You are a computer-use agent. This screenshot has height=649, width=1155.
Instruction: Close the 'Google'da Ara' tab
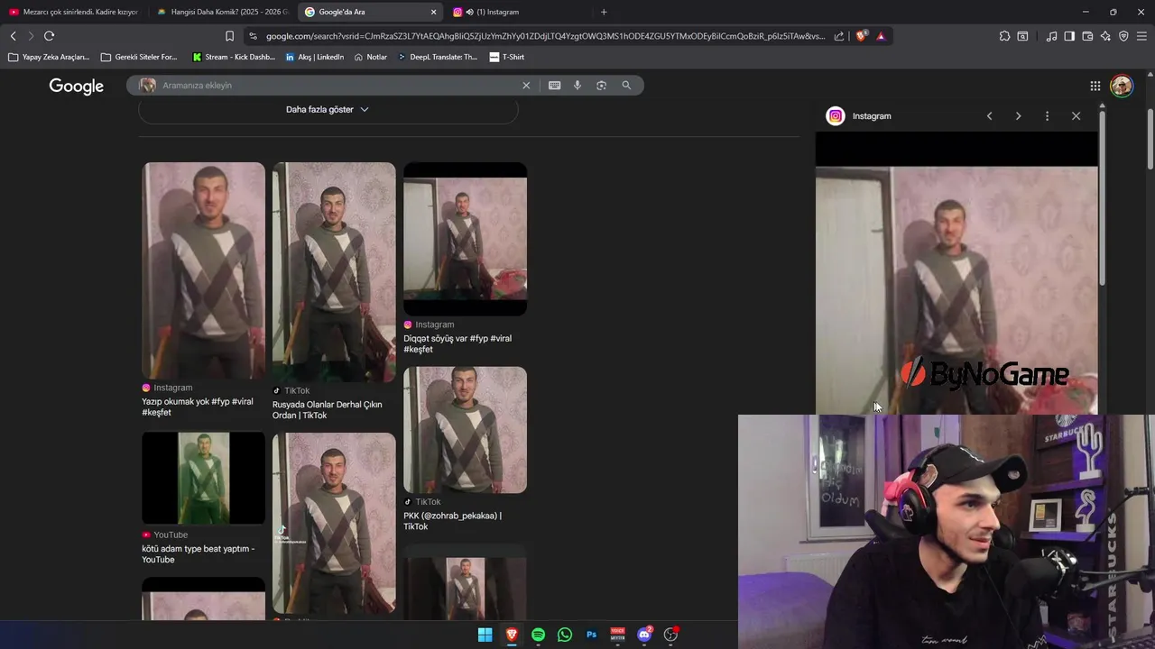click(433, 12)
